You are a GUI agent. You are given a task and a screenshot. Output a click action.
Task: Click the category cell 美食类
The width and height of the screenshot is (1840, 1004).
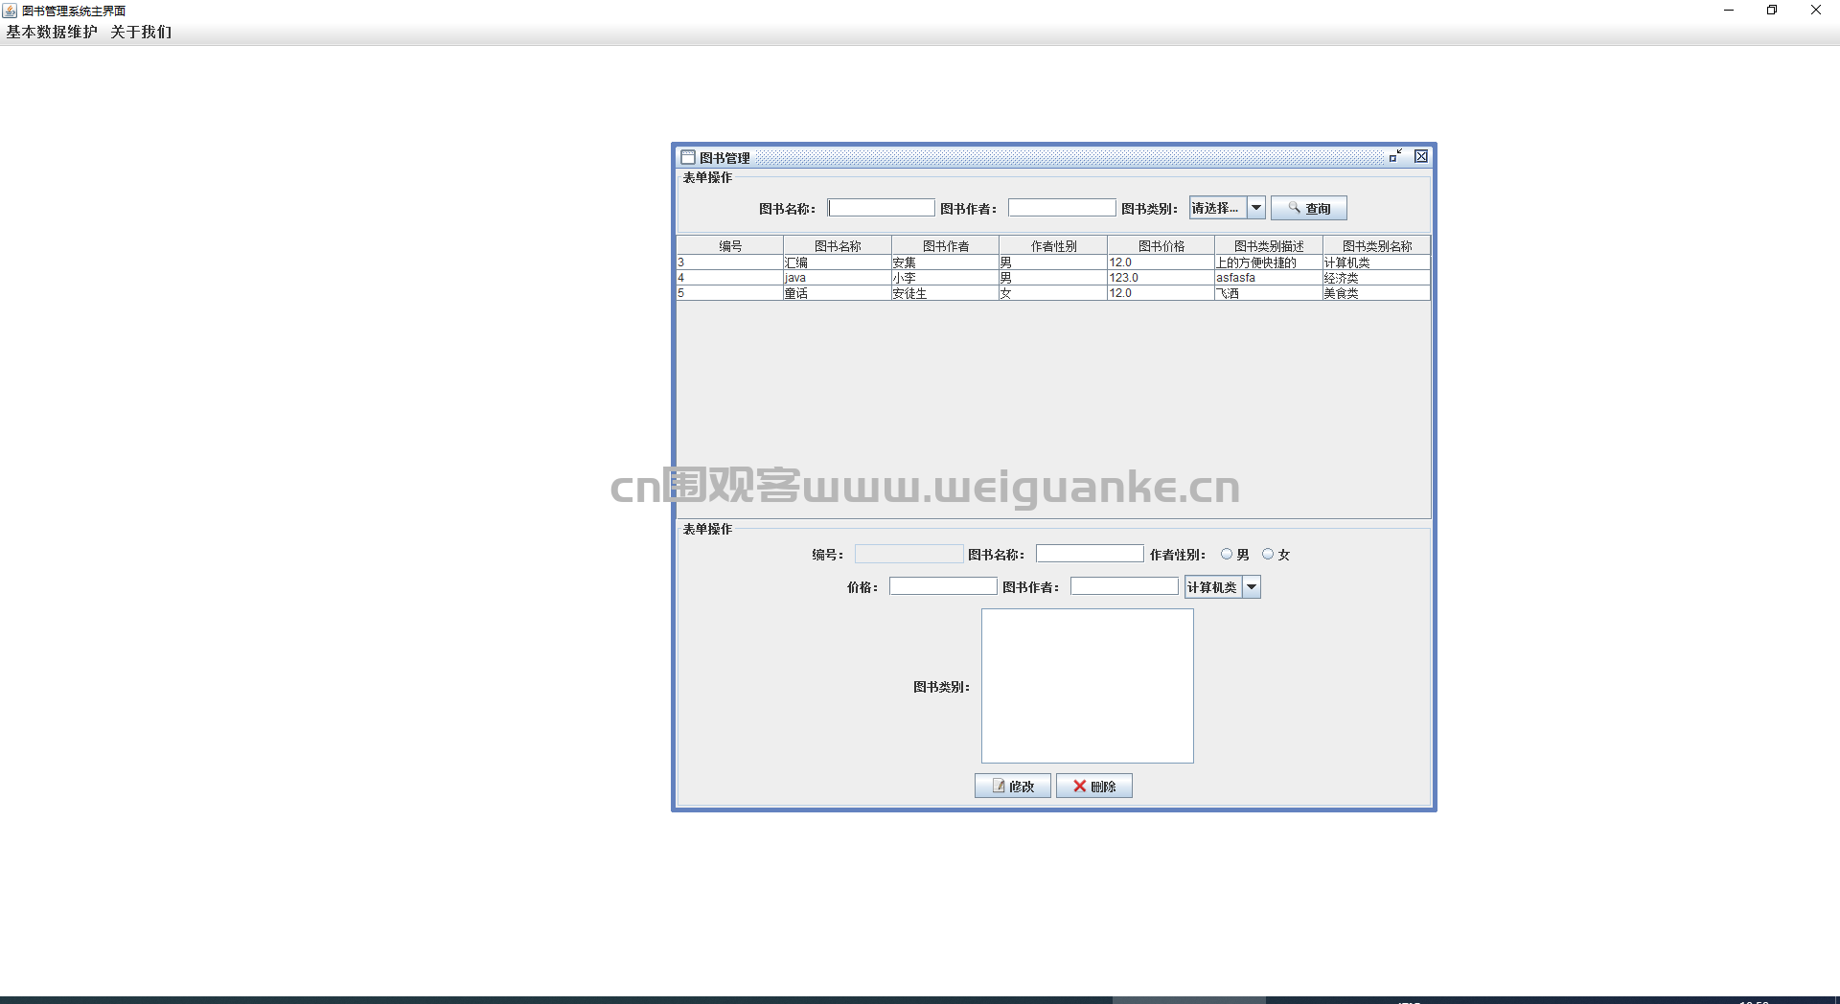1377,292
